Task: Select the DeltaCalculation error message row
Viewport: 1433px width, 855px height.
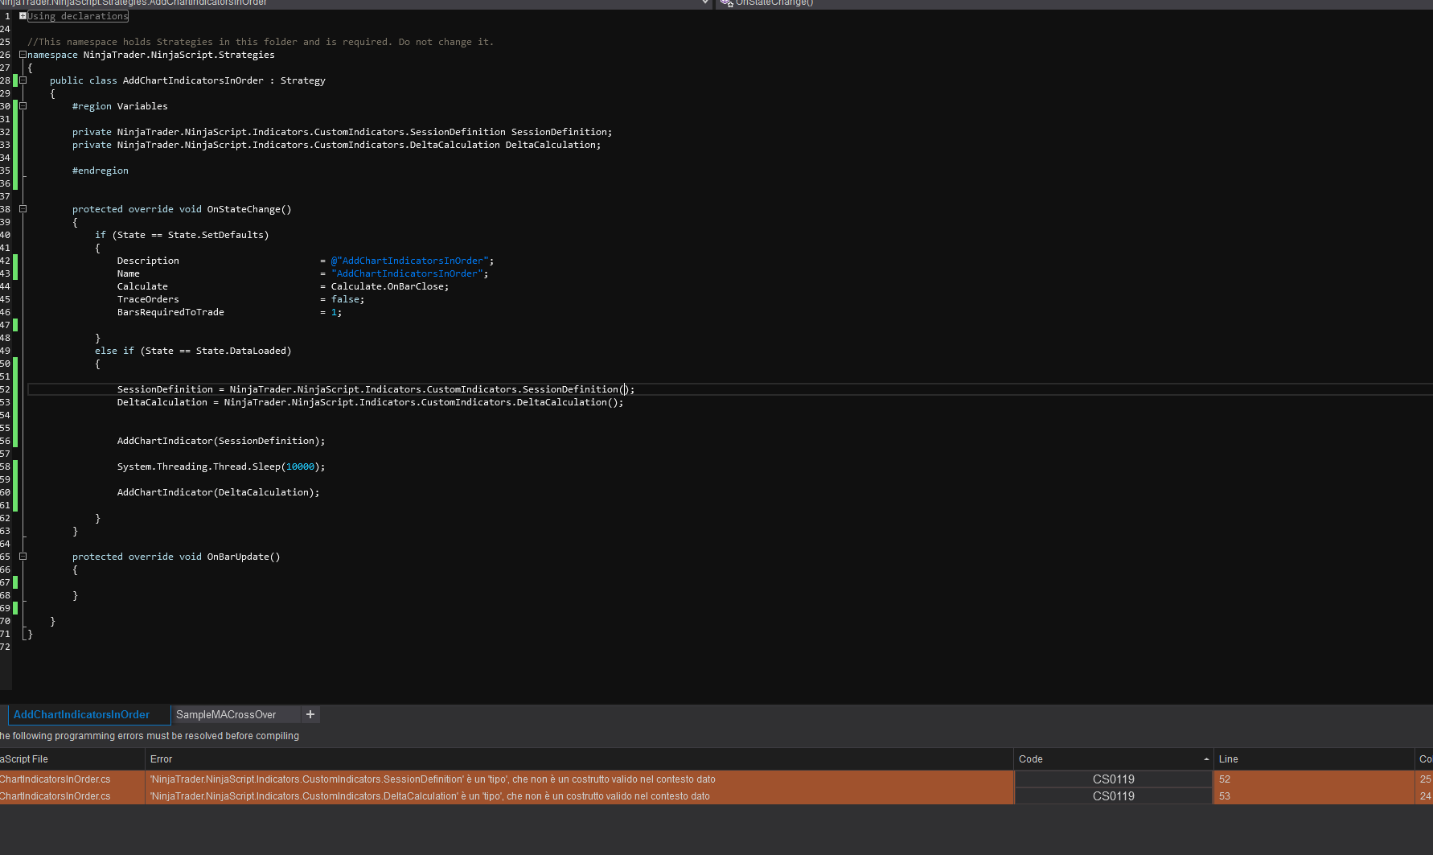Action: point(579,795)
